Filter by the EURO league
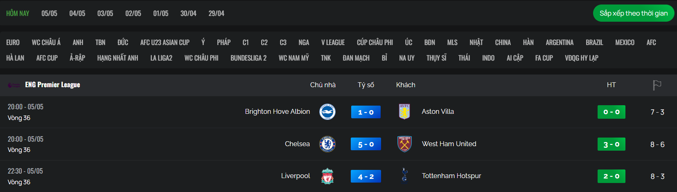This screenshot has width=677, height=192. pyautogui.click(x=13, y=43)
